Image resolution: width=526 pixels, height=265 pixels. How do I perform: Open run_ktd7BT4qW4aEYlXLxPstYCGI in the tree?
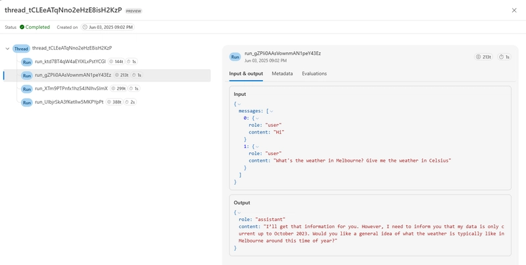[70, 62]
